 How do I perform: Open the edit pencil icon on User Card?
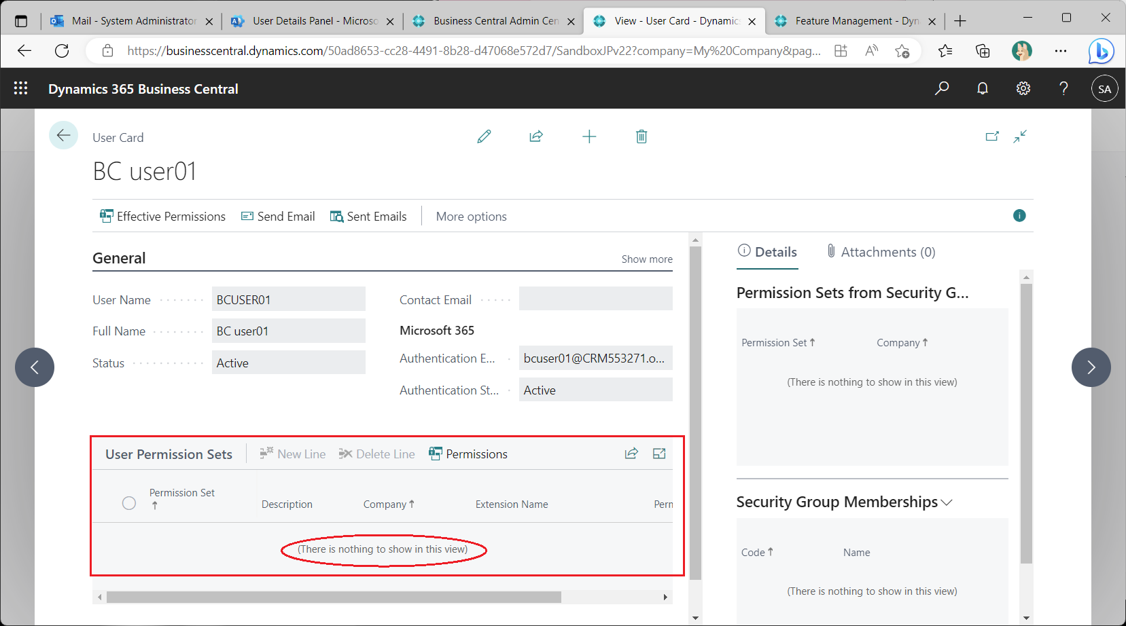click(484, 136)
